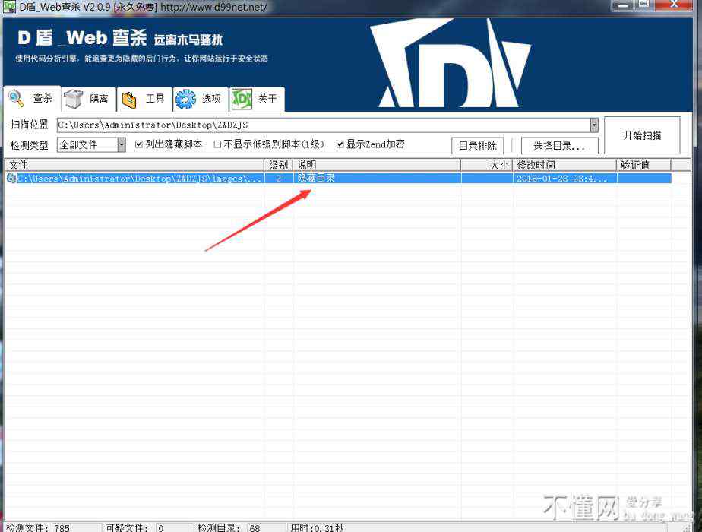Image resolution: width=702 pixels, height=532 pixels.
Task: Toggle the 列出隐藏脚本 checkbox
Action: point(139,144)
